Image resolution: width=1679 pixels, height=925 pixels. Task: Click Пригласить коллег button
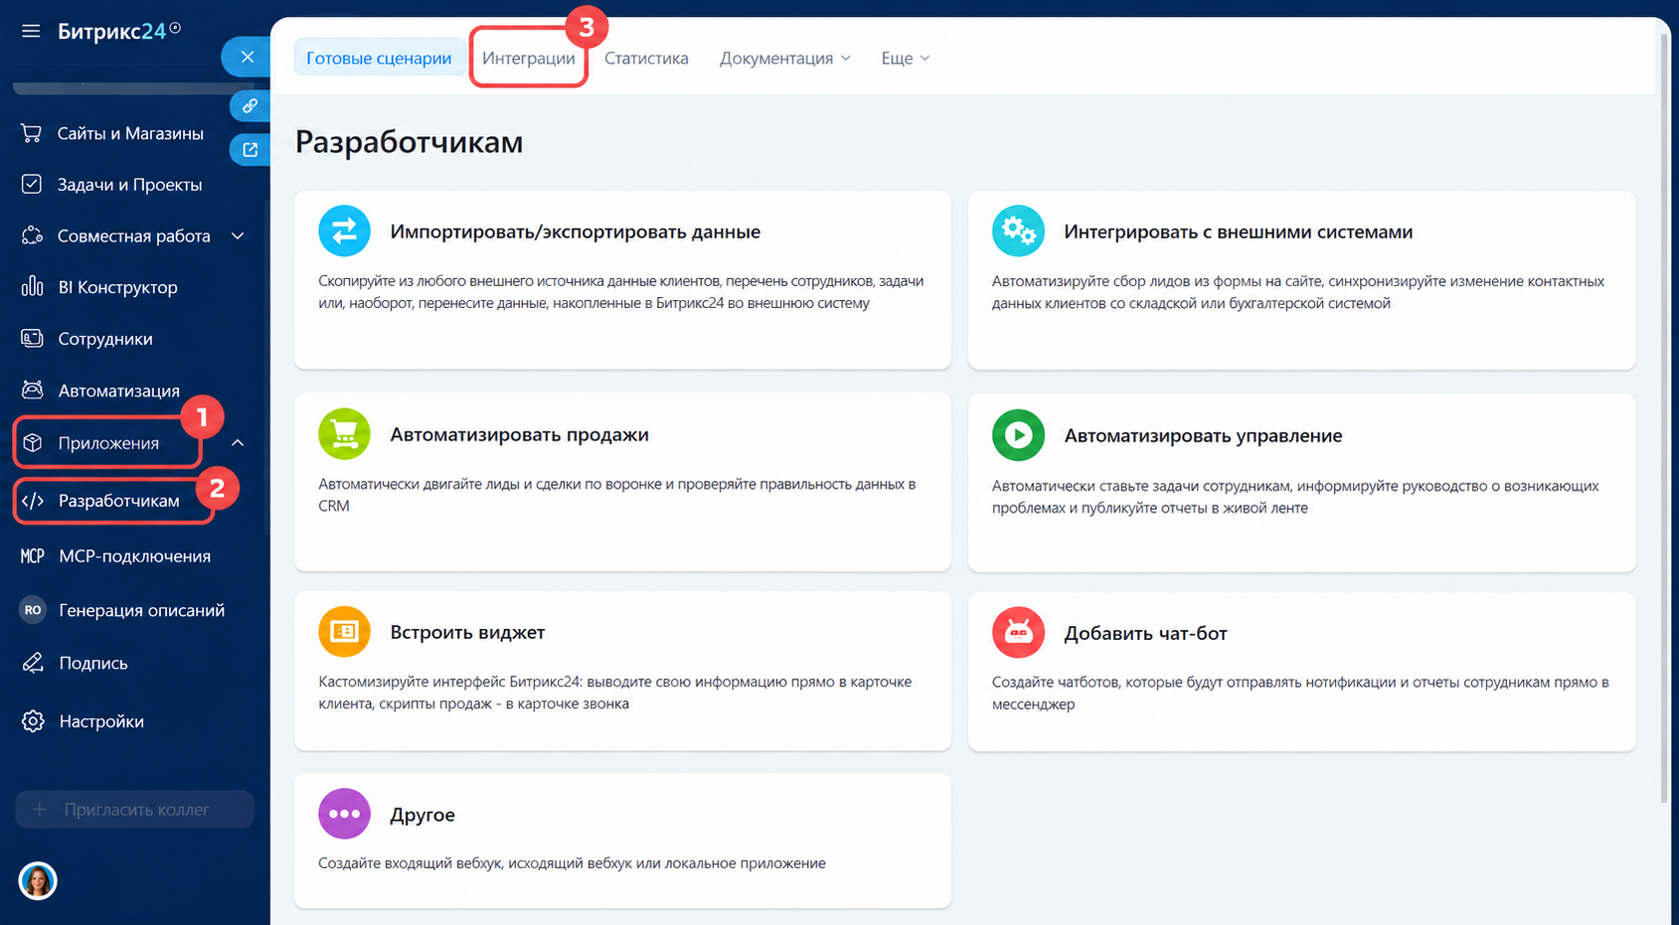(134, 810)
